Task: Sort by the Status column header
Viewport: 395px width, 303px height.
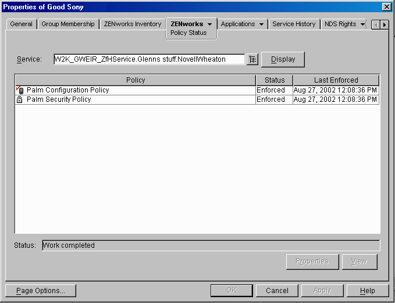Action: click(x=275, y=80)
